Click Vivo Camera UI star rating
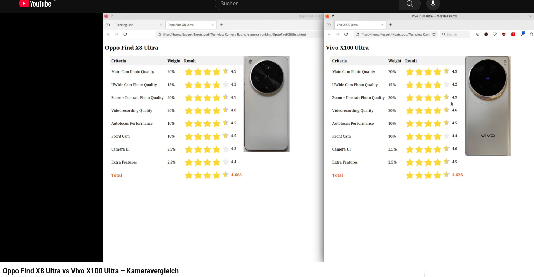This screenshot has height=277, width=534. pyautogui.click(x=428, y=149)
